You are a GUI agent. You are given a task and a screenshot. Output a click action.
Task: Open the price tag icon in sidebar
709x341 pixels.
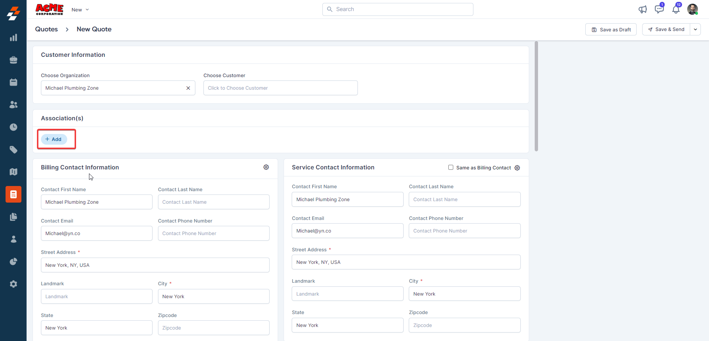(13, 149)
